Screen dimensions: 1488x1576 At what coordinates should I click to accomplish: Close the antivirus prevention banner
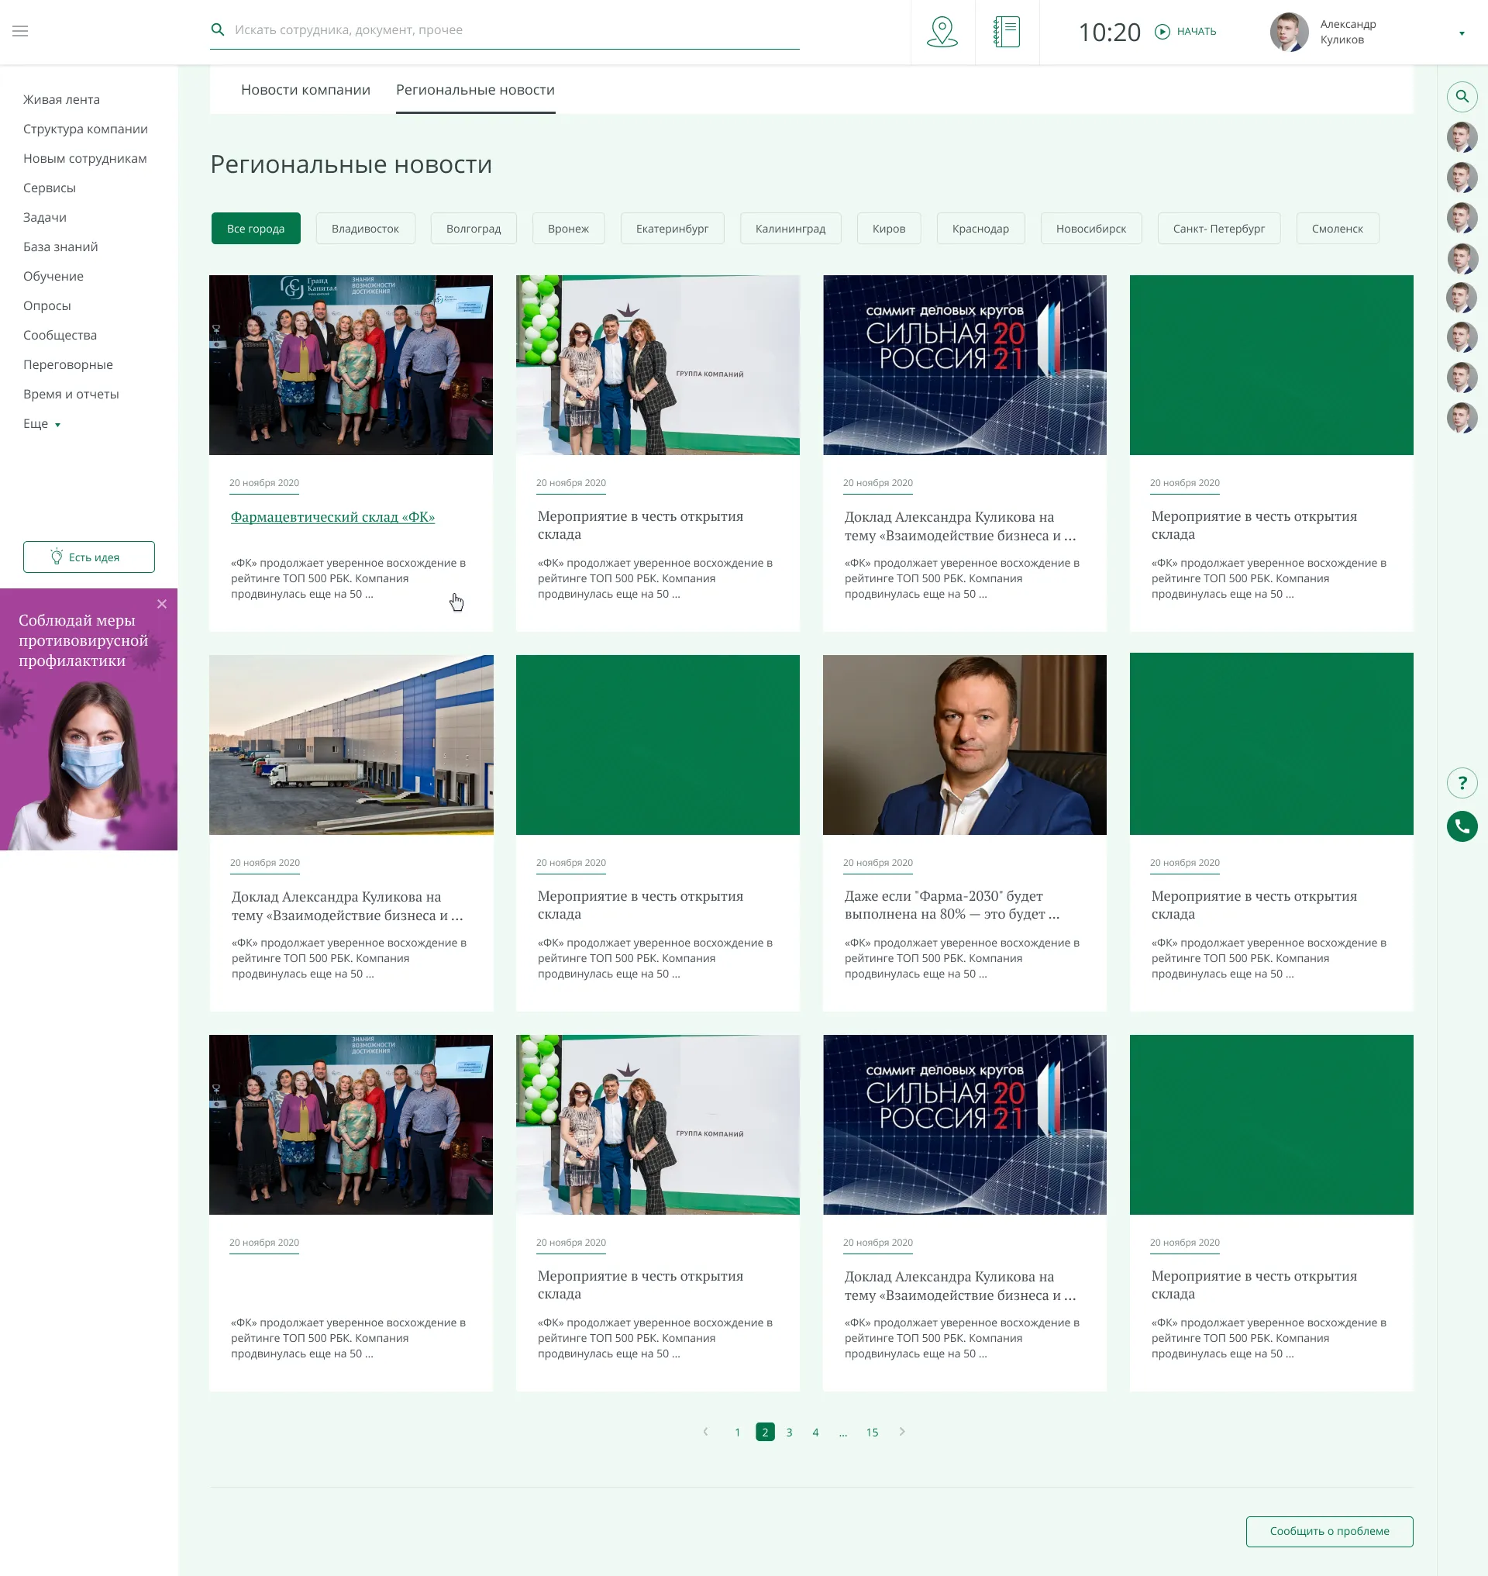pos(162,604)
